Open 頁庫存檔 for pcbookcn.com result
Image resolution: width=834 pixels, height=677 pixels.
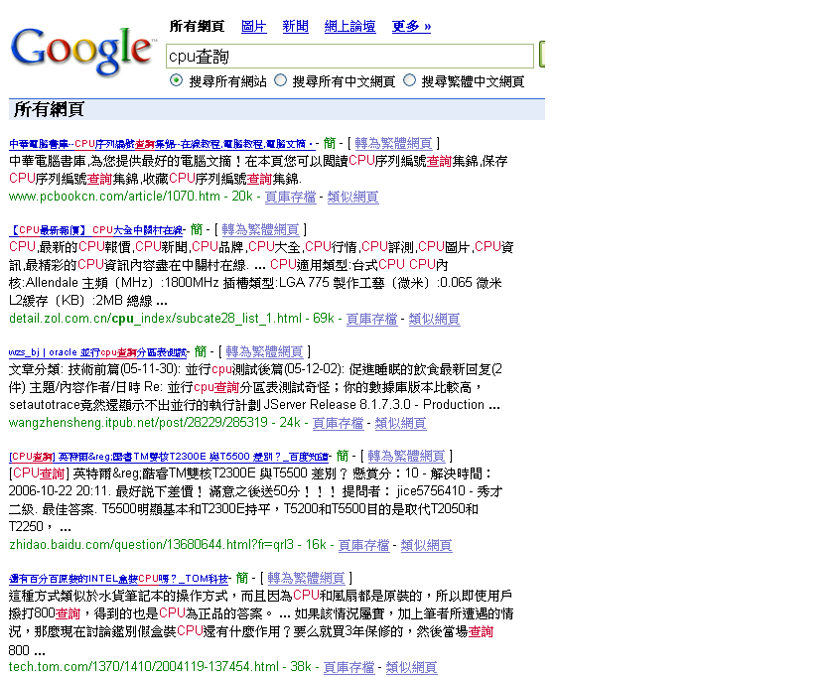pos(290,197)
